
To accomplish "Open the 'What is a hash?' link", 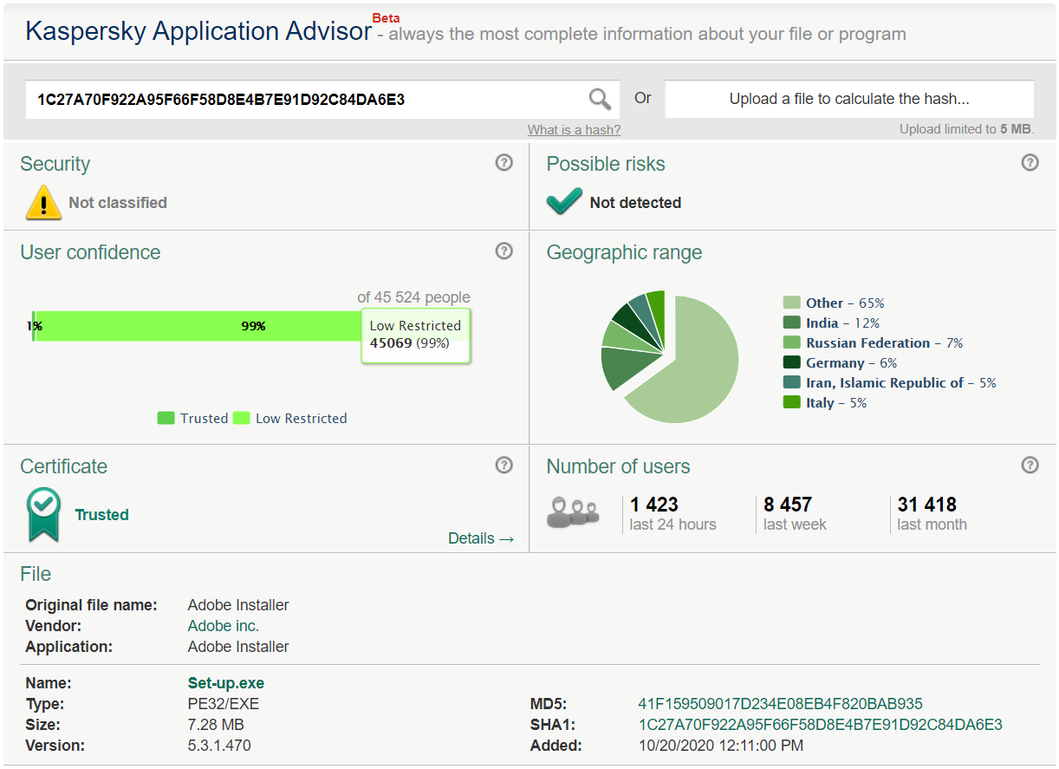I will coord(574,130).
